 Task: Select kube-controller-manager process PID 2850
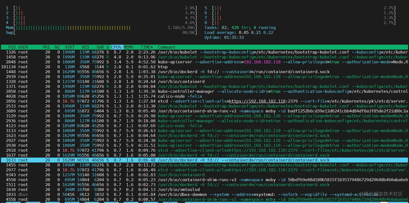[205, 91]
